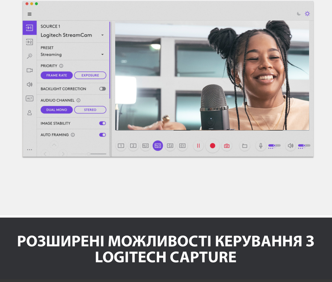Adjust the zoom slider in settings panel
332x282 pixels.
(x=89, y=154)
